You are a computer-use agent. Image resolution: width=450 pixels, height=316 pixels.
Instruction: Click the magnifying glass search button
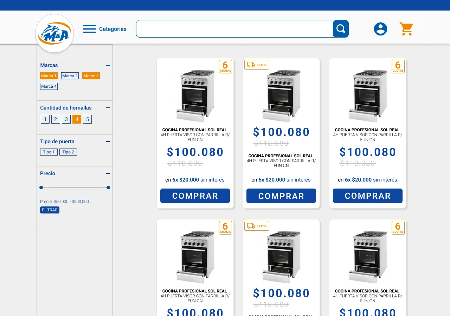click(x=341, y=29)
